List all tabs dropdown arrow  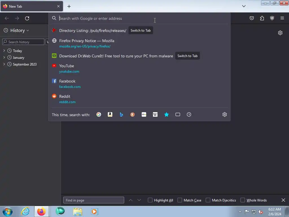244,6
